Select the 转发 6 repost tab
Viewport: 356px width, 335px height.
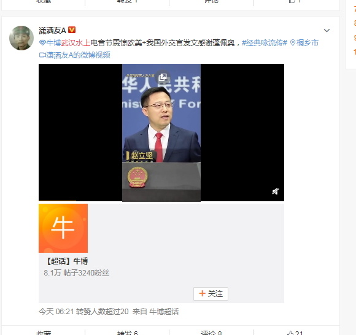coord(127,333)
